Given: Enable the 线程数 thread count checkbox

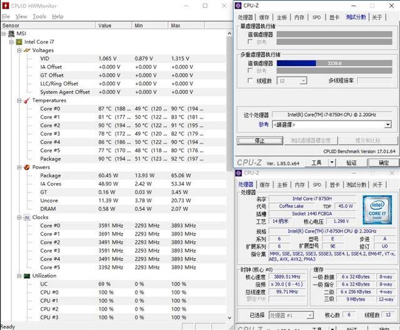Looking at the screenshot, I should [x=251, y=81].
